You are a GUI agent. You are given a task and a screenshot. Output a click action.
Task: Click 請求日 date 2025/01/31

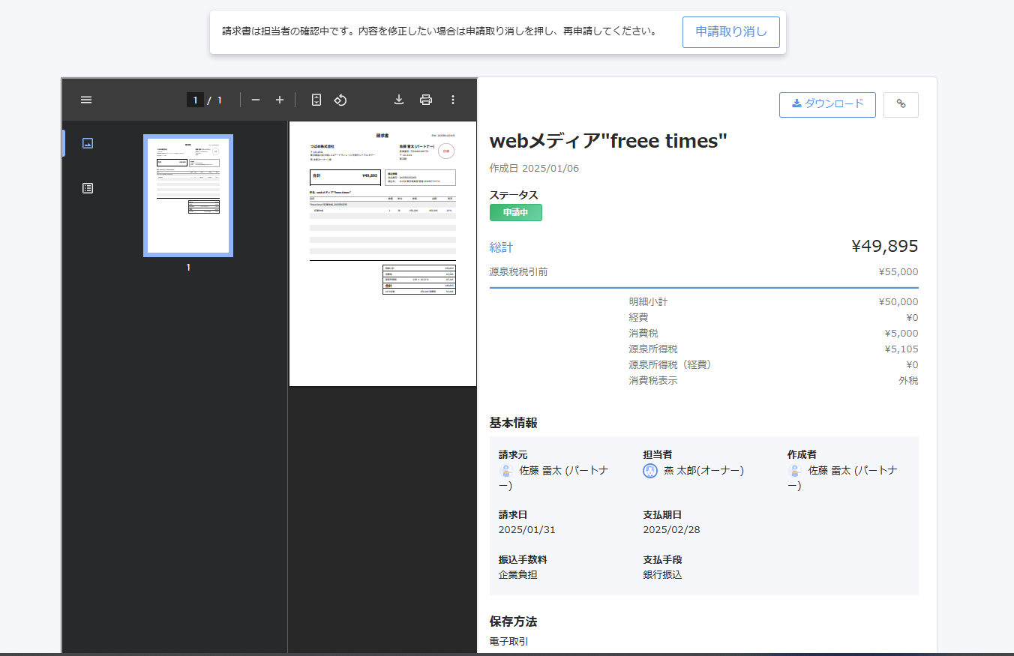click(x=527, y=530)
